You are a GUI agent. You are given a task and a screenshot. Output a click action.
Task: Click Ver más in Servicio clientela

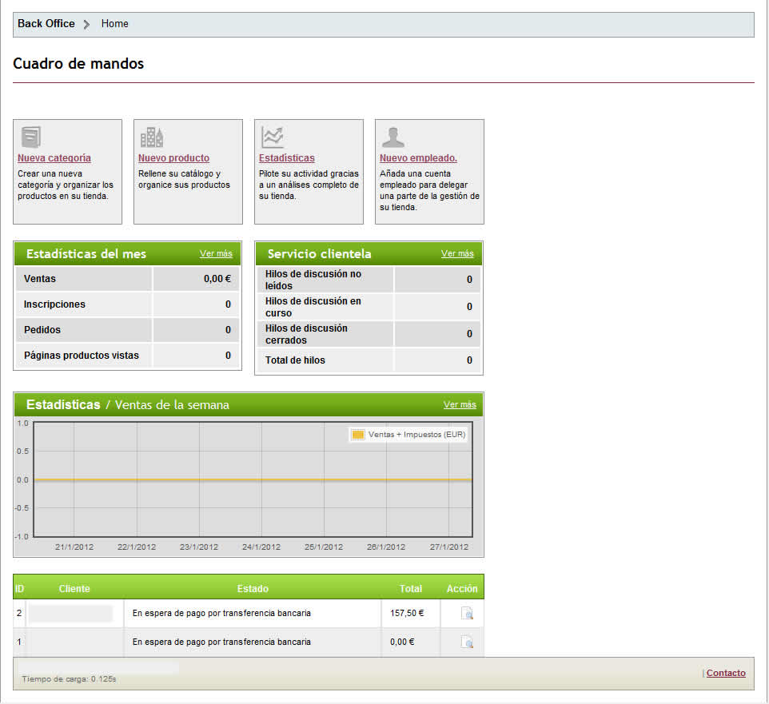[457, 253]
